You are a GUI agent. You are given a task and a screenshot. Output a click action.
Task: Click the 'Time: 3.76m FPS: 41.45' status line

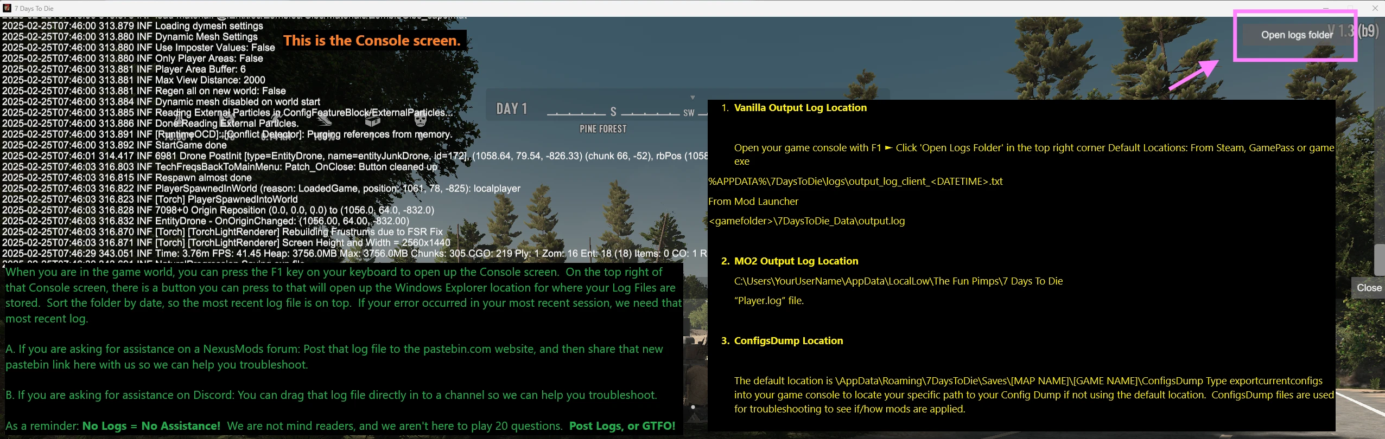(x=354, y=254)
